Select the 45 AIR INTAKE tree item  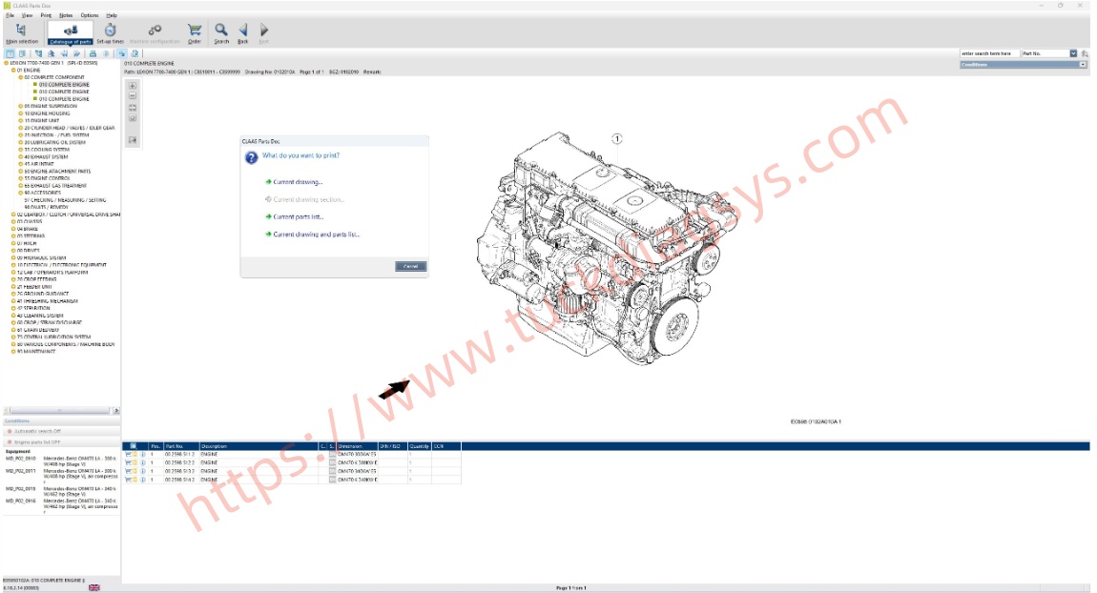point(39,164)
